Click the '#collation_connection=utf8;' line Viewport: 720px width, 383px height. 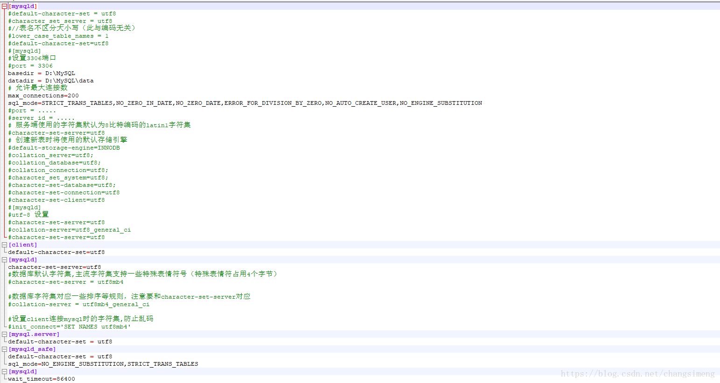[58, 170]
